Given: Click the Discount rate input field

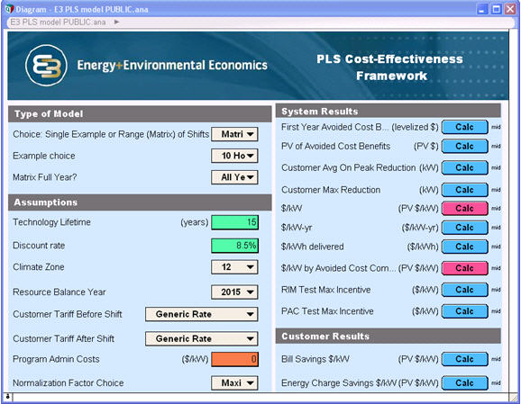Looking at the screenshot, I should [x=235, y=246].
